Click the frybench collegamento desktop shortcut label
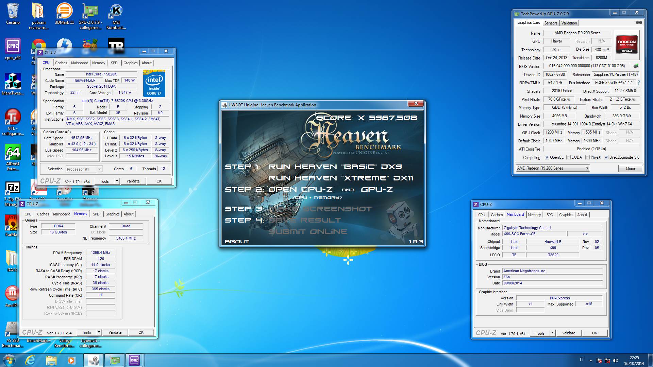653x367 pixels. pos(90,343)
